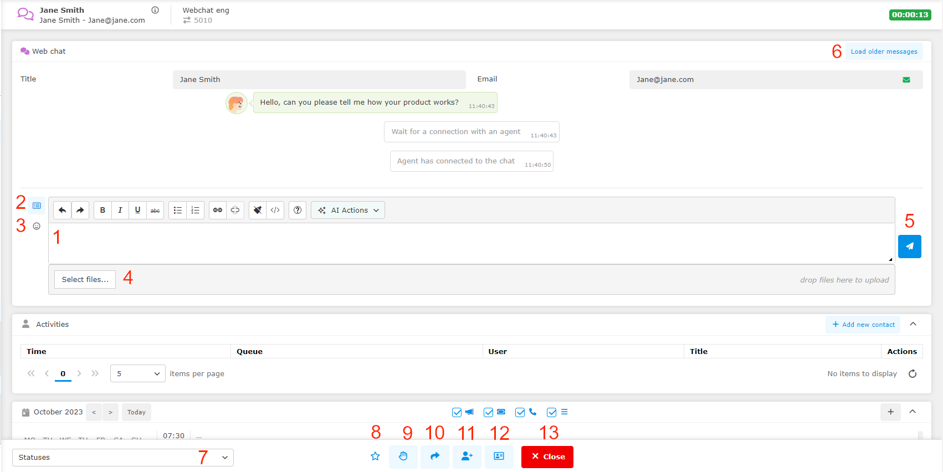943x472 pixels.
Task: Toggle the list items calendar checkbox
Action: 551,412
